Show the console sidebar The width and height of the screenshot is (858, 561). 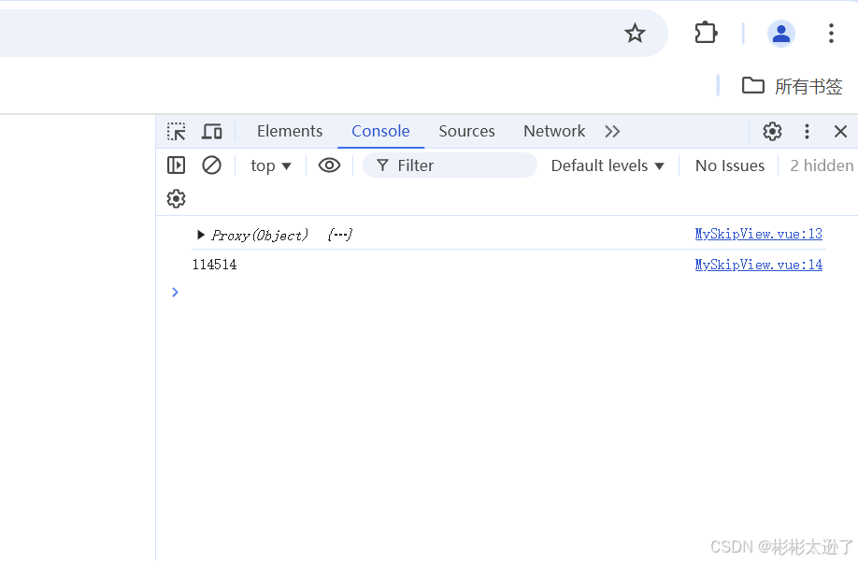(x=177, y=165)
